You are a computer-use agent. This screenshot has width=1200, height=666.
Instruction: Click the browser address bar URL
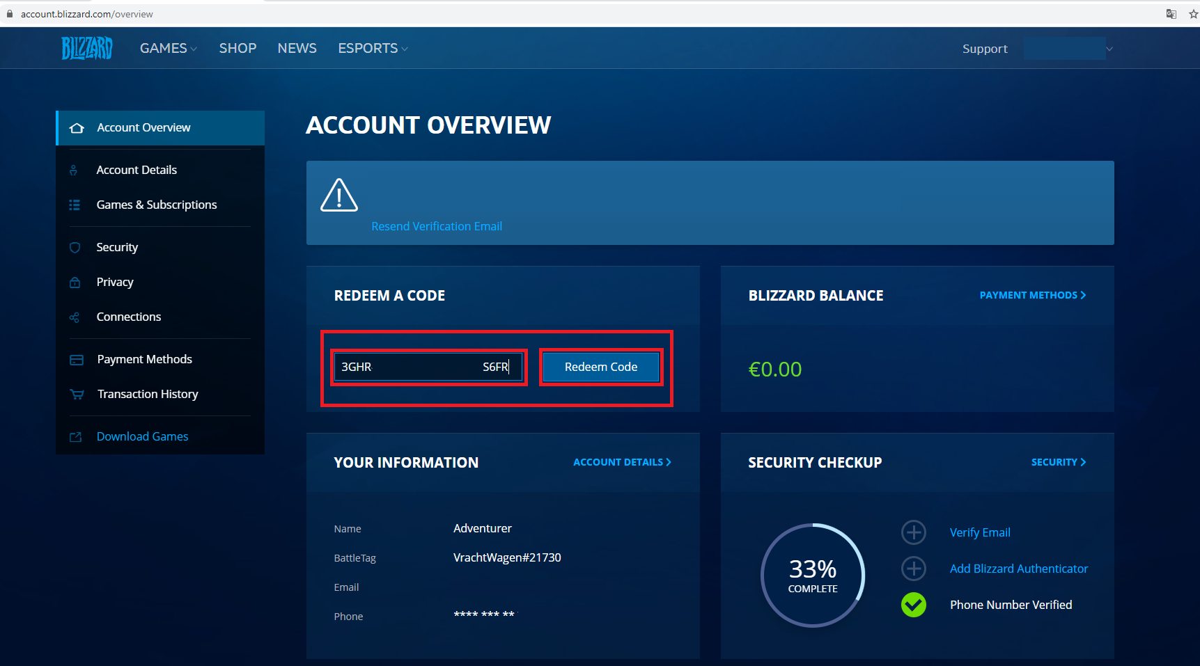87,14
